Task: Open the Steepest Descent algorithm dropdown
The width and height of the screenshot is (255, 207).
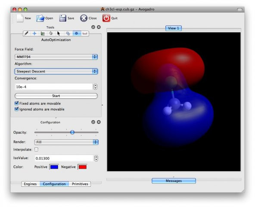Action: tap(56, 71)
